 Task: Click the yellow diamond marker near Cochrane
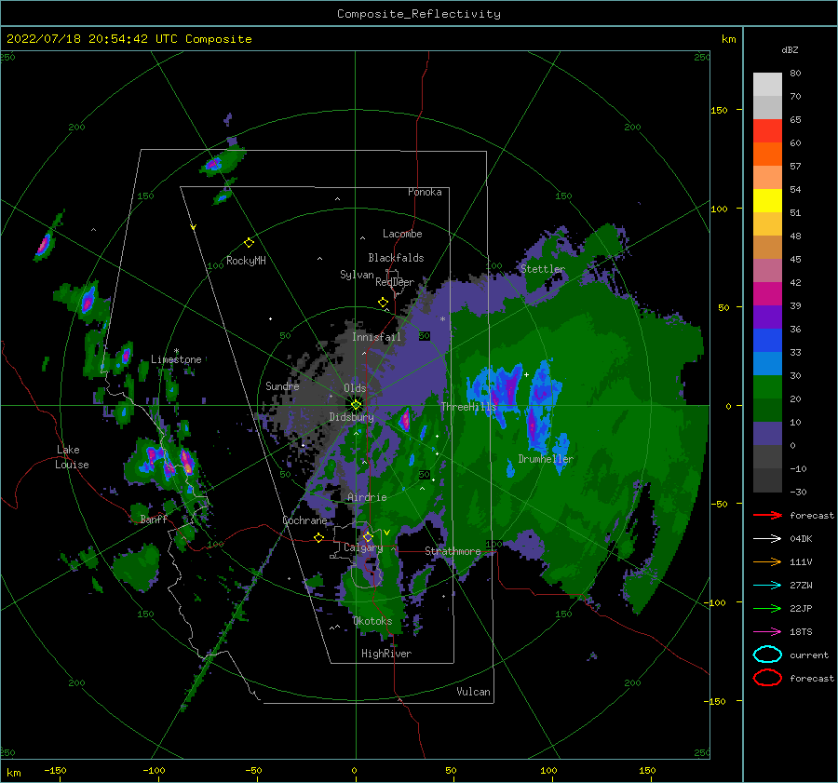(318, 538)
